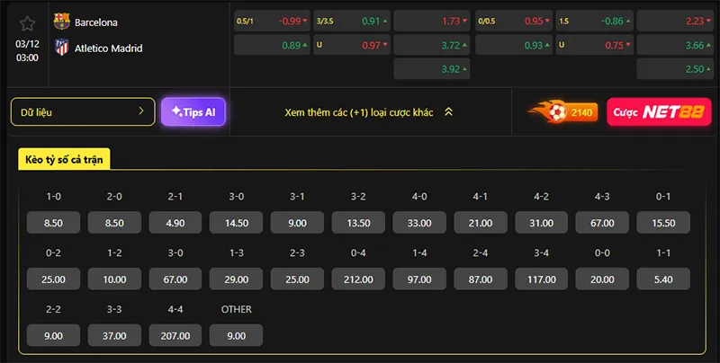The width and height of the screenshot is (720, 363).
Task: Choose 0-4 score odds 212.00
Action: coord(358,279)
